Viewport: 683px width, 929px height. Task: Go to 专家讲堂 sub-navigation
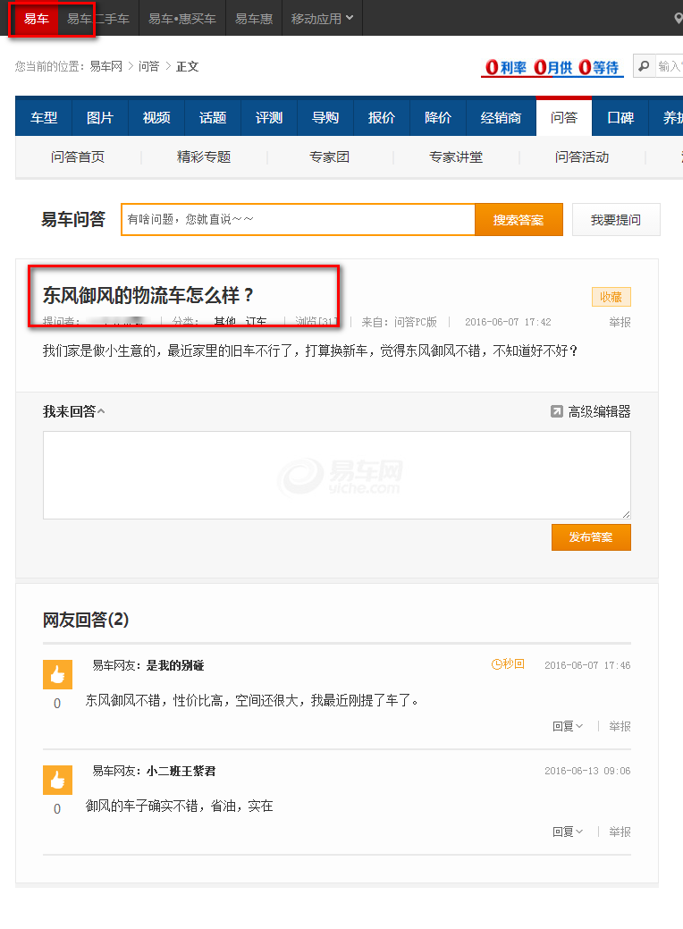(456, 157)
